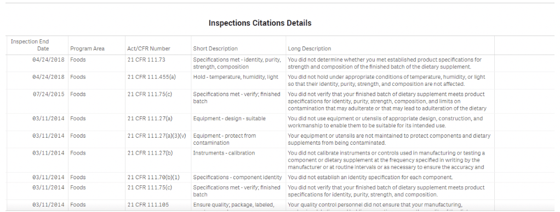This screenshot has width=560, height=212.
Task: Click the 04/24/2018 date in first row
Action: tap(48, 60)
